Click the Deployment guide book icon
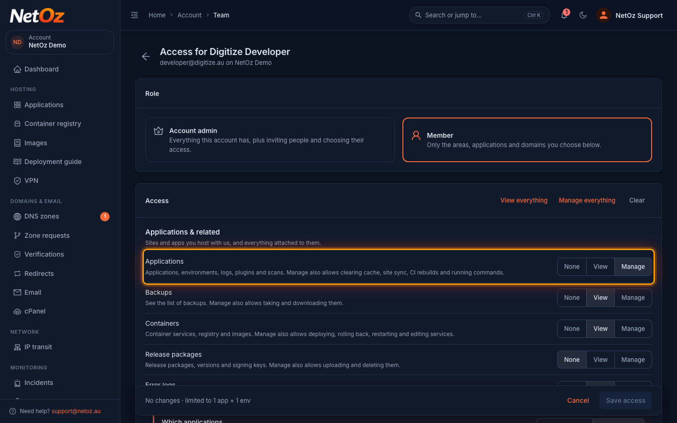 (17, 162)
